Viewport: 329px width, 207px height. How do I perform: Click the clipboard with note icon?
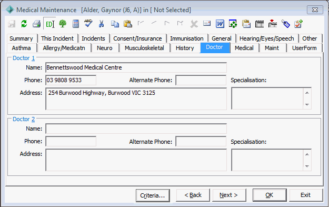(246, 24)
